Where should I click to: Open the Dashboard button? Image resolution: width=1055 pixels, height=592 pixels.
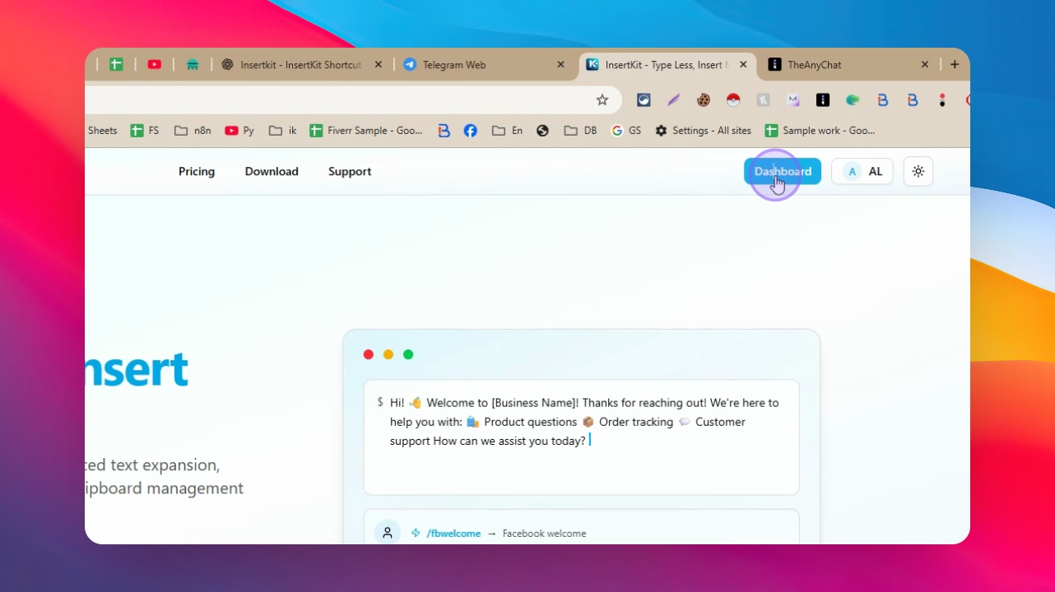tap(783, 171)
